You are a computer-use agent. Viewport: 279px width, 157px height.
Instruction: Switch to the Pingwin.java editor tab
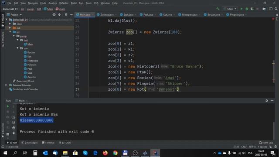236,15
